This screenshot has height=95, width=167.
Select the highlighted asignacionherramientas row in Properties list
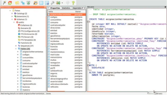click(67, 14)
